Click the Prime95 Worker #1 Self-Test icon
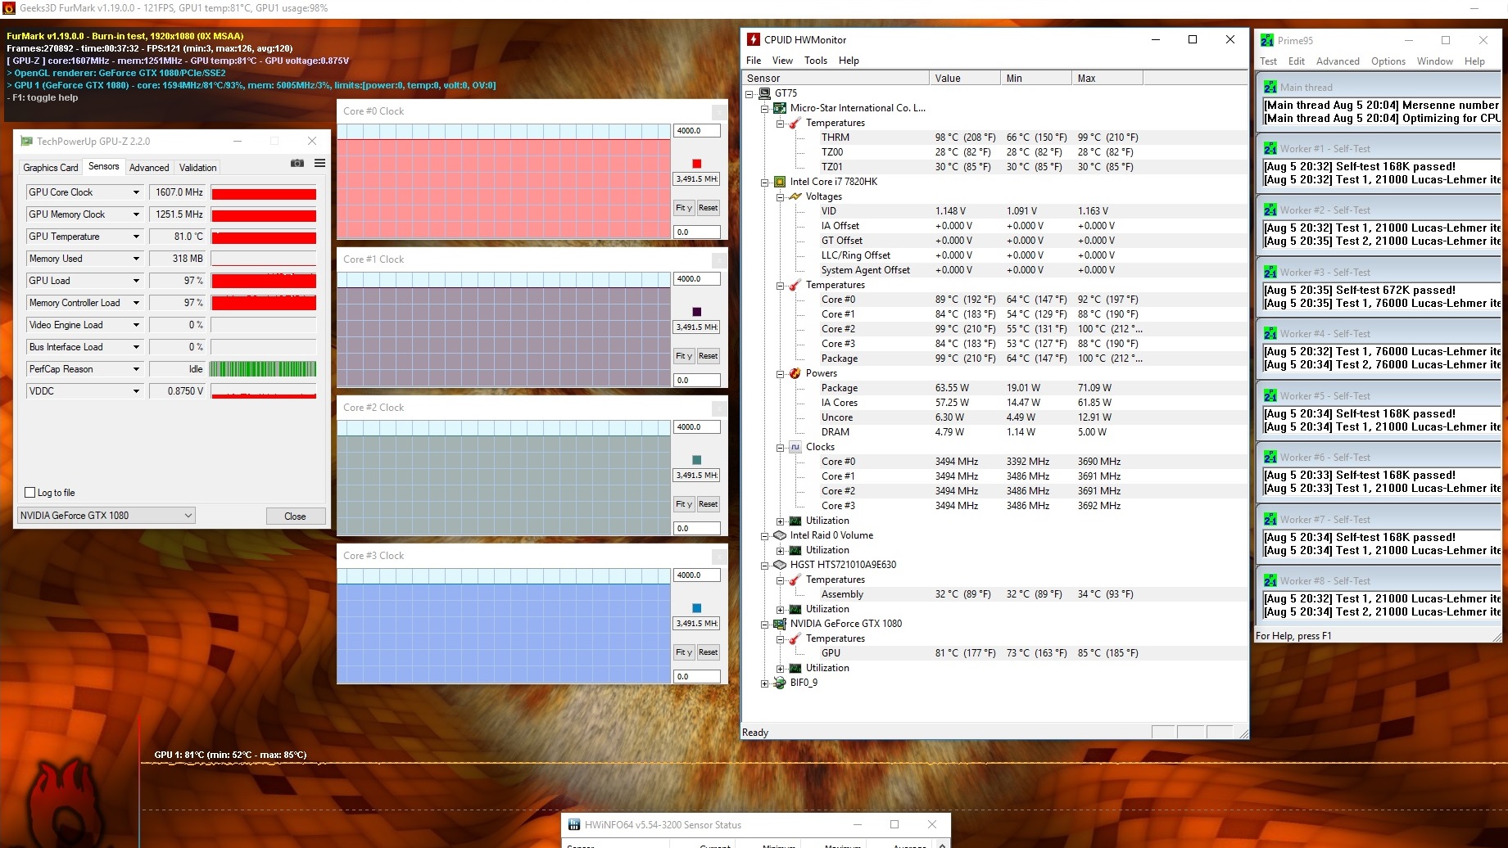Screen dimensions: 1508x848 click(x=1270, y=148)
